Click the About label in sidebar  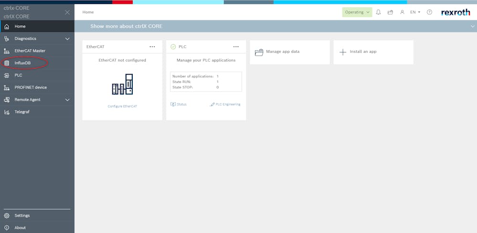click(20, 228)
